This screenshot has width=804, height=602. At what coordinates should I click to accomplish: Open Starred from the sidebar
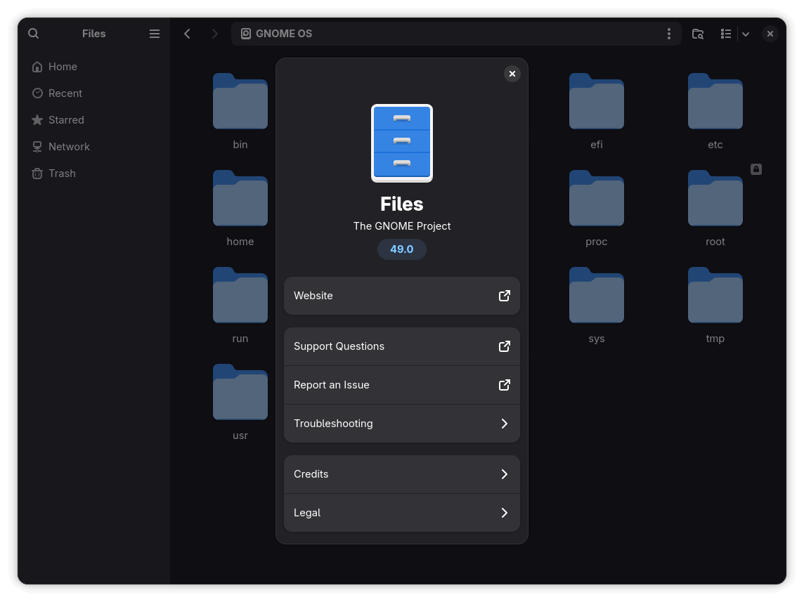coord(66,119)
